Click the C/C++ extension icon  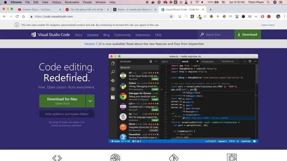click(123, 106)
